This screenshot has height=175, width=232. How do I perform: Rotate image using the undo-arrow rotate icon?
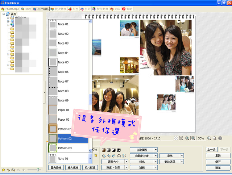click(x=109, y=156)
